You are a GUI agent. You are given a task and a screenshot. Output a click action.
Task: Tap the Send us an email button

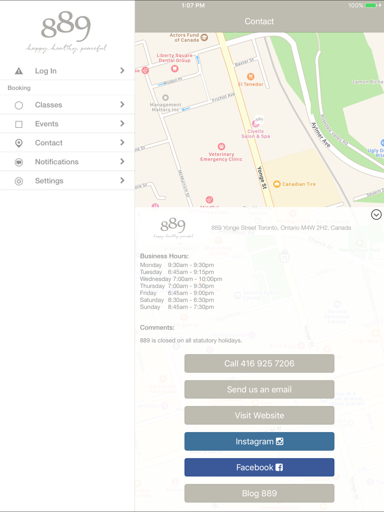[x=259, y=390]
